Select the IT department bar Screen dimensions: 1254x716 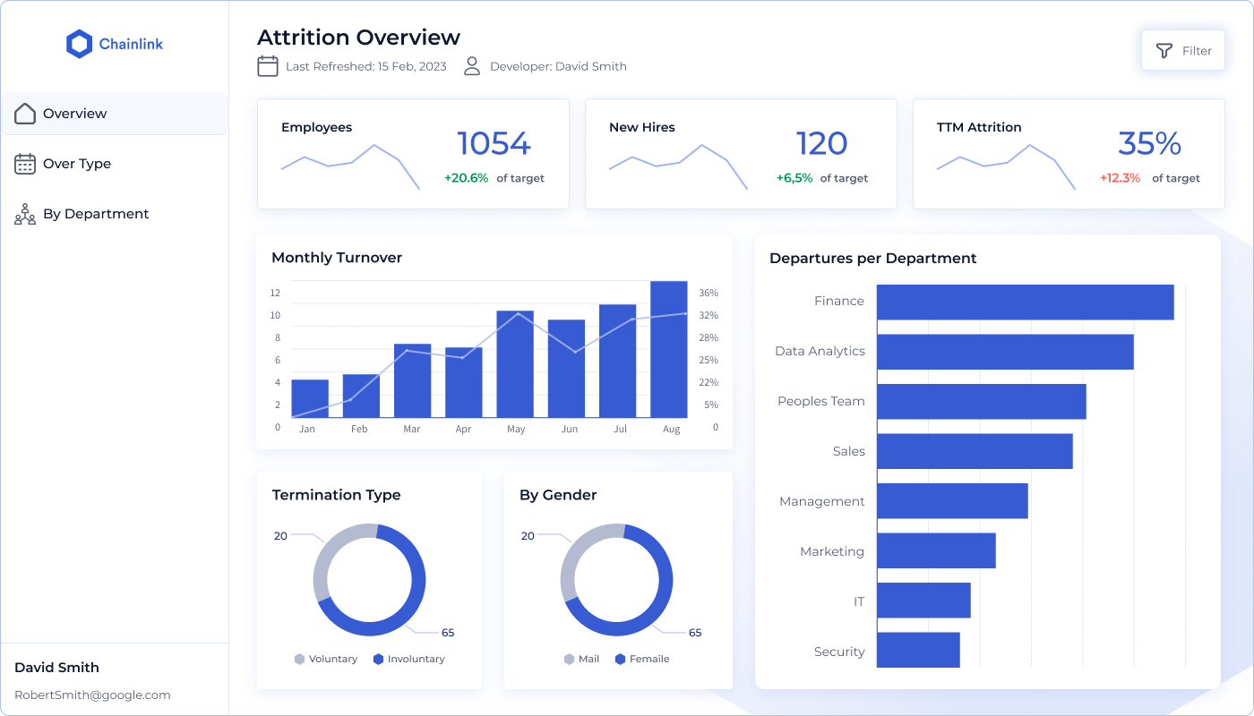click(x=923, y=601)
